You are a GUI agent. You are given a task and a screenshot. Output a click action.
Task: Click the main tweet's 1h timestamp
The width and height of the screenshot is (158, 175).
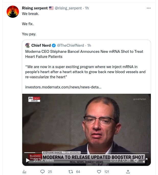pos(87,8)
